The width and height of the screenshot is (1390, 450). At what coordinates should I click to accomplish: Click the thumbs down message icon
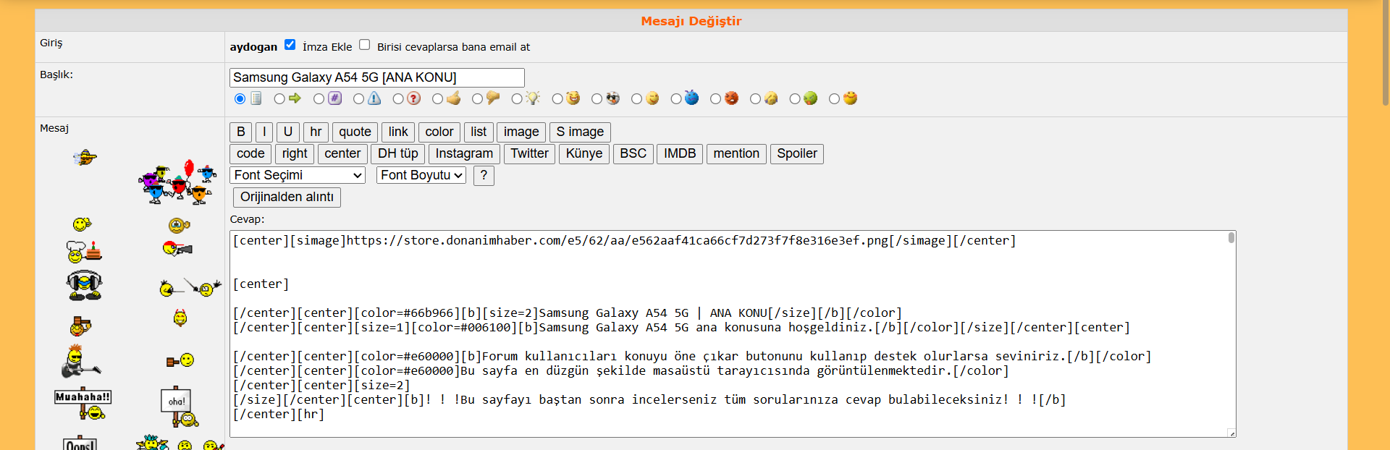[x=493, y=98]
